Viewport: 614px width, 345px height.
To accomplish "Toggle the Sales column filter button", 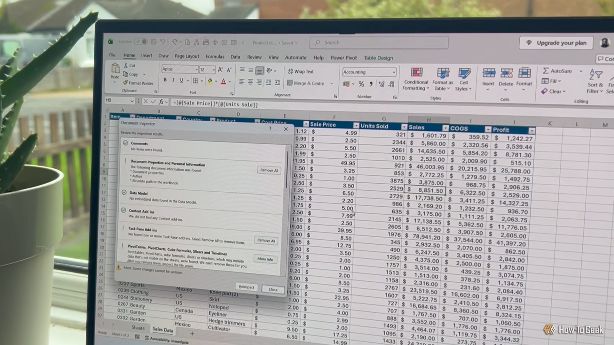I will (x=445, y=128).
